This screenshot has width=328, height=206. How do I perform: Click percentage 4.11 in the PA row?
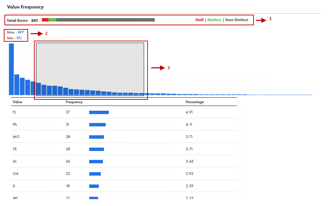pos(189,124)
